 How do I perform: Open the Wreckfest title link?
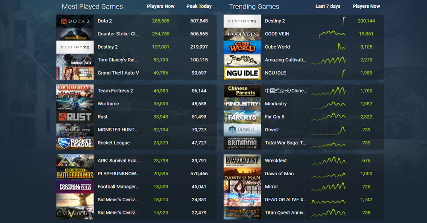pyautogui.click(x=275, y=161)
